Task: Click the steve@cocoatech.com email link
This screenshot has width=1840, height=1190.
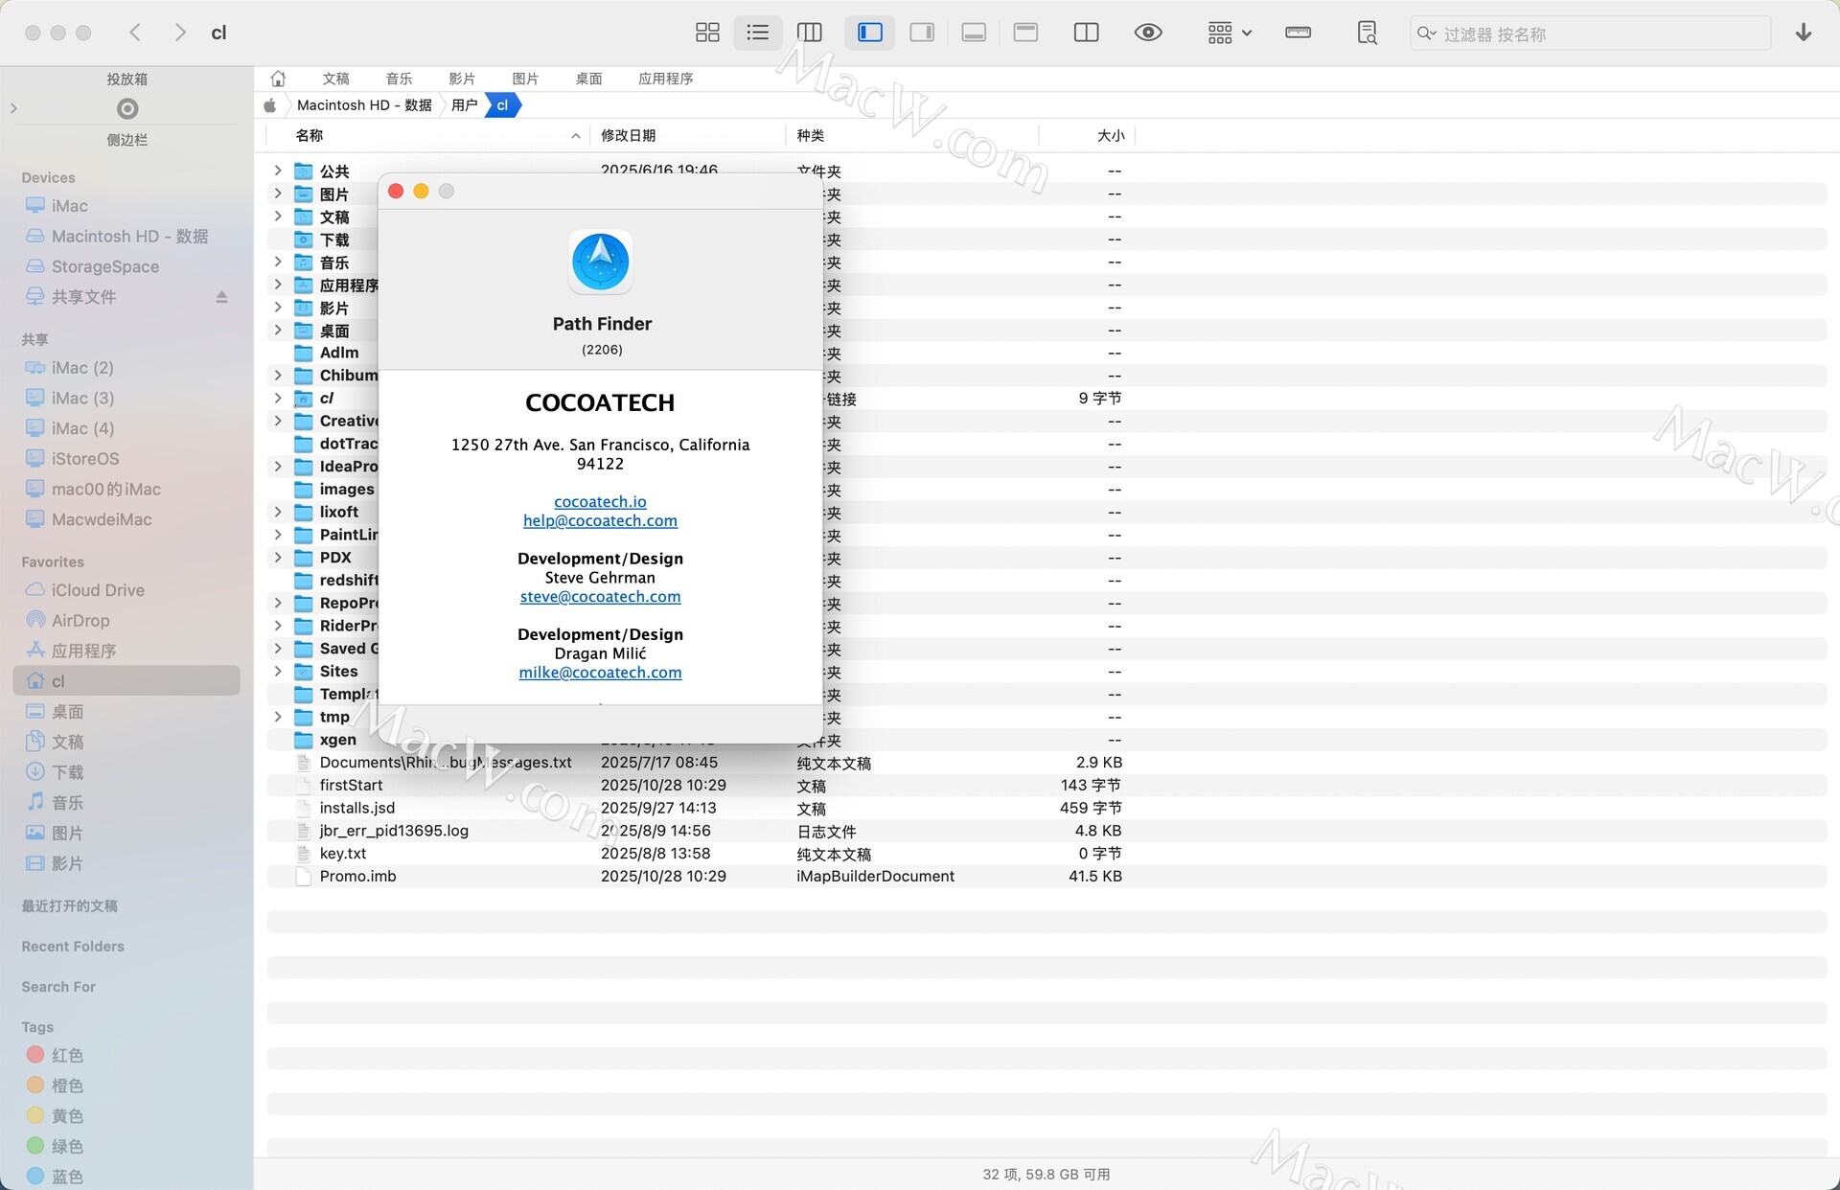Action: pyautogui.click(x=600, y=596)
